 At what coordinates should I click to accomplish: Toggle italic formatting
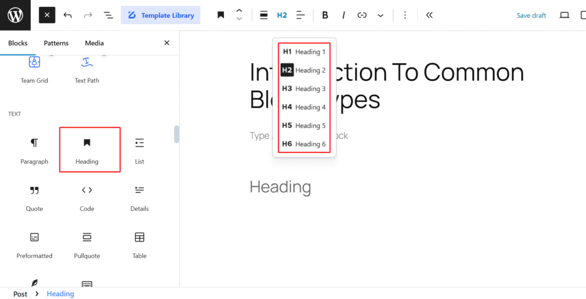tap(343, 15)
